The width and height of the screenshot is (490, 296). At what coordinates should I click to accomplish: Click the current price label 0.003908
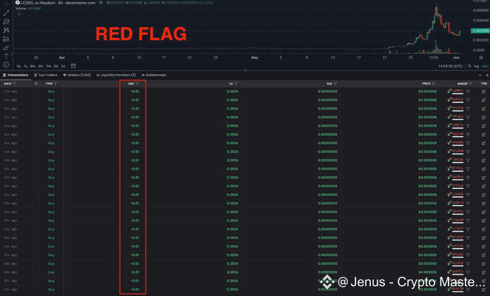pyautogui.click(x=480, y=30)
